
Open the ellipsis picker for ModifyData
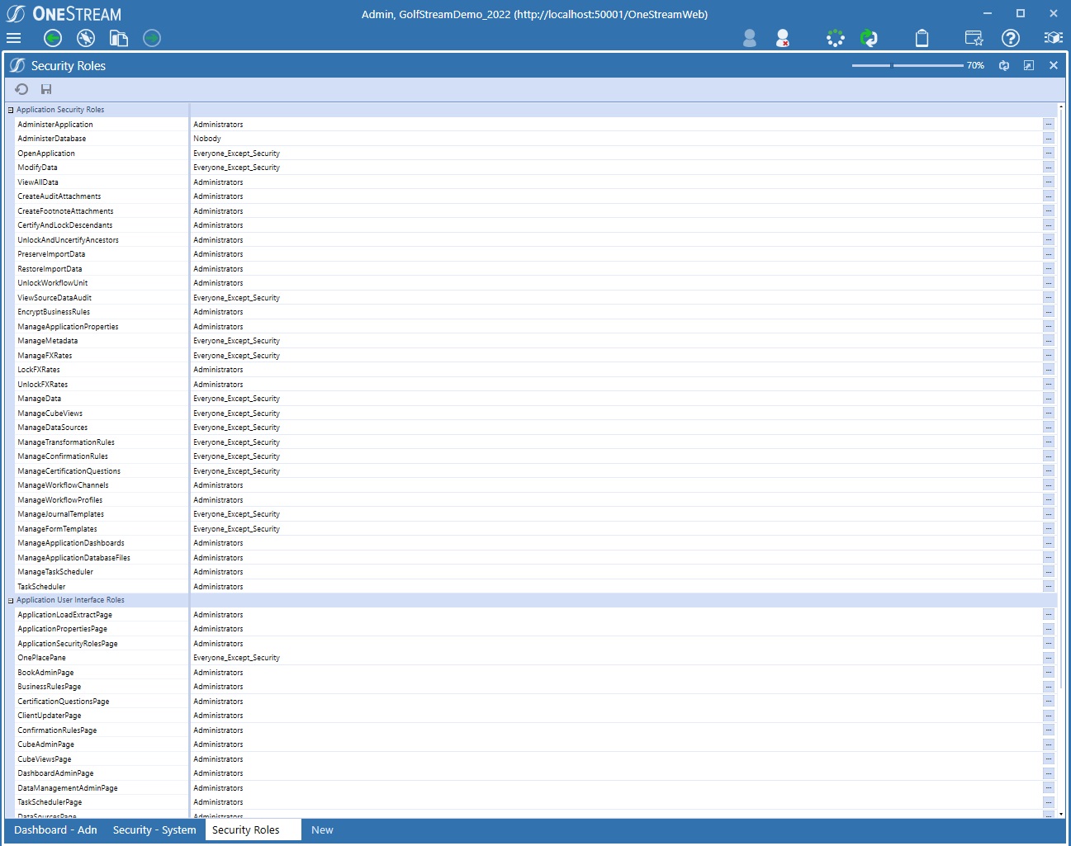point(1049,168)
